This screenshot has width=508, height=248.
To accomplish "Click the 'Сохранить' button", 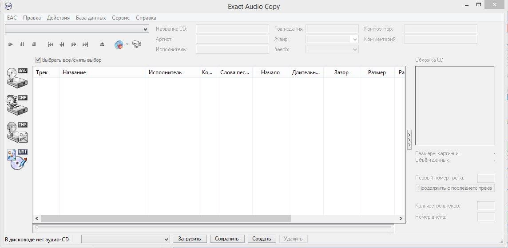I will [227, 239].
